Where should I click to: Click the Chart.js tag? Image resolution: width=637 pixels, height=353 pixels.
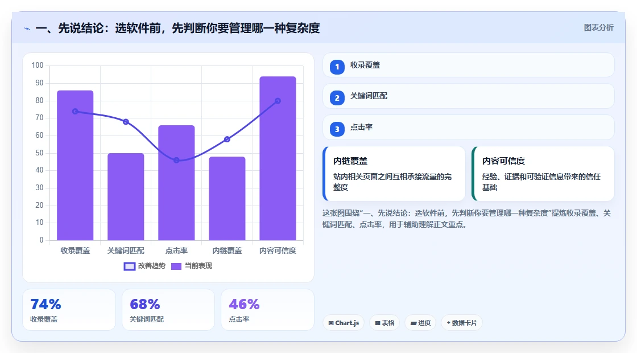(x=344, y=323)
